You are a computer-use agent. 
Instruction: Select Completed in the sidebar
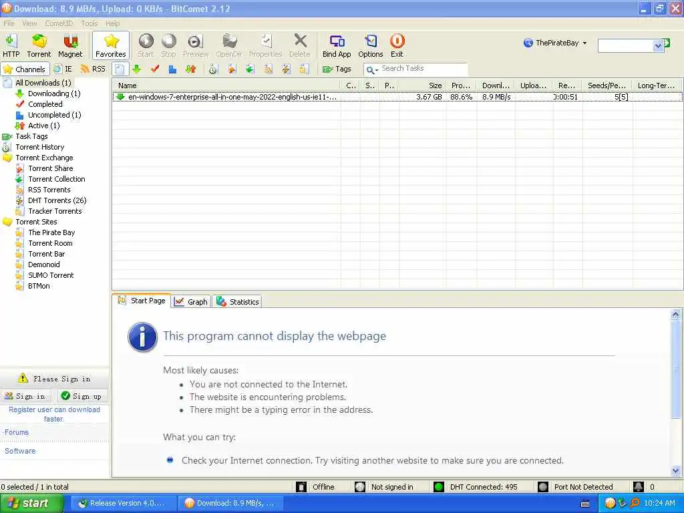coord(45,104)
